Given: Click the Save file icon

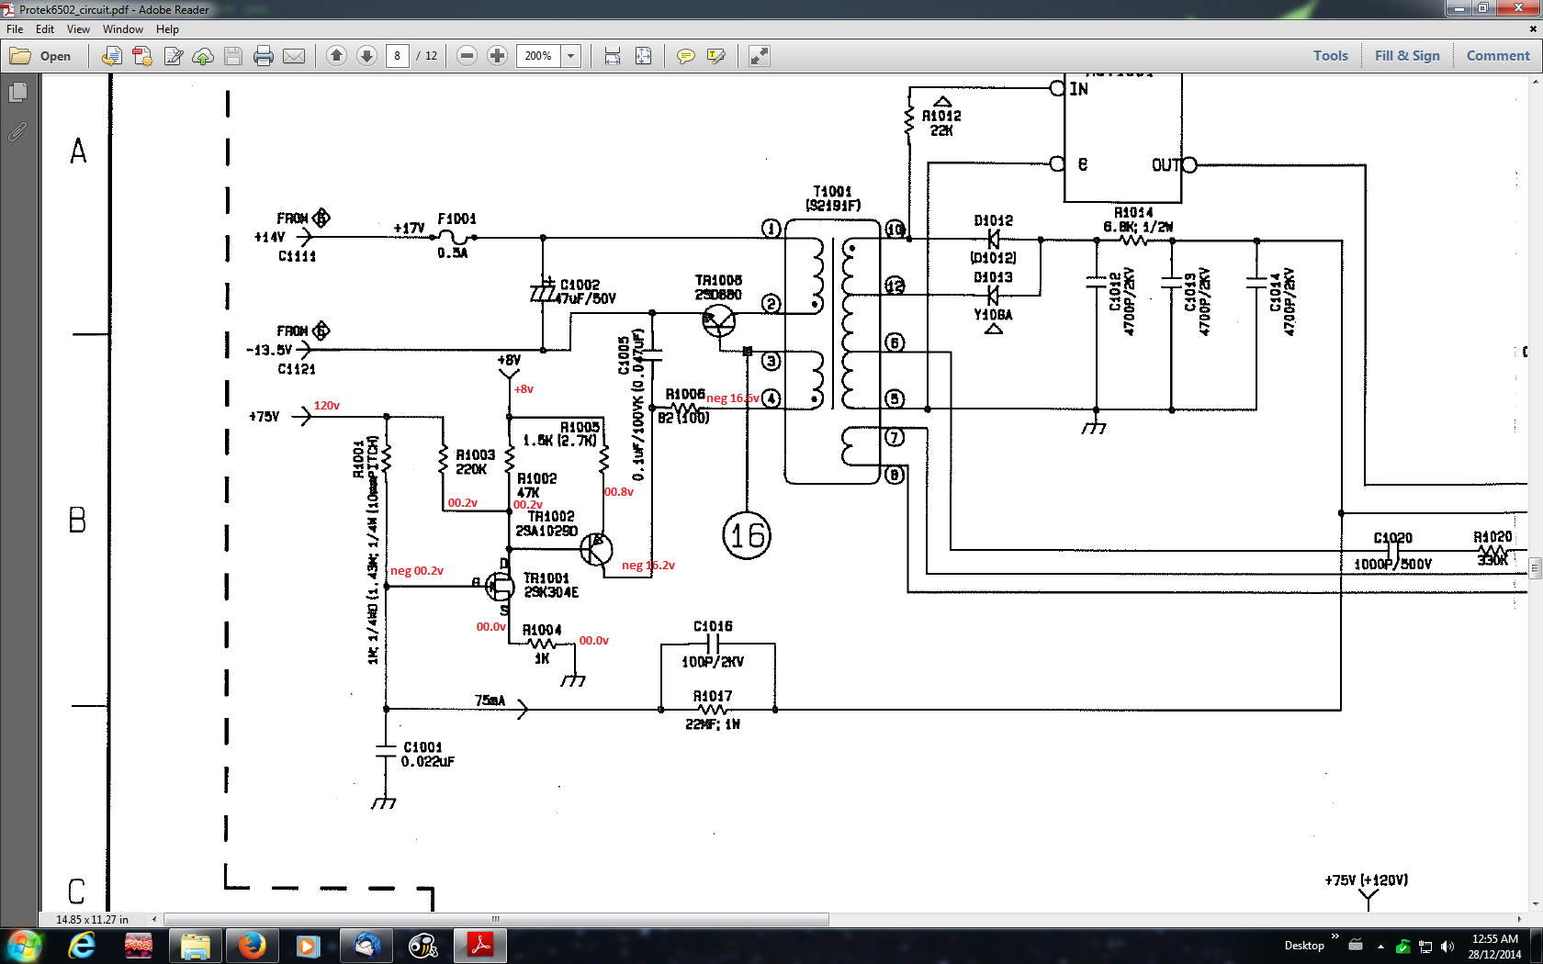Looking at the screenshot, I should 233,56.
